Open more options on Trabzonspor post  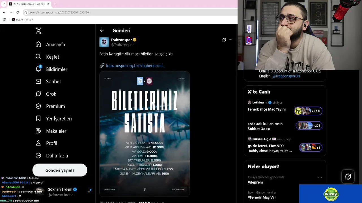[x=230, y=40]
